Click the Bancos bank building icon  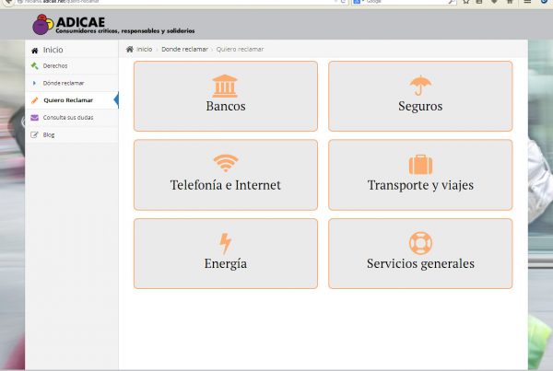225,86
